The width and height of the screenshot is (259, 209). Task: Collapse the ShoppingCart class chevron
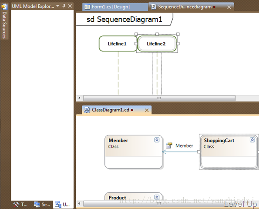[252, 140]
